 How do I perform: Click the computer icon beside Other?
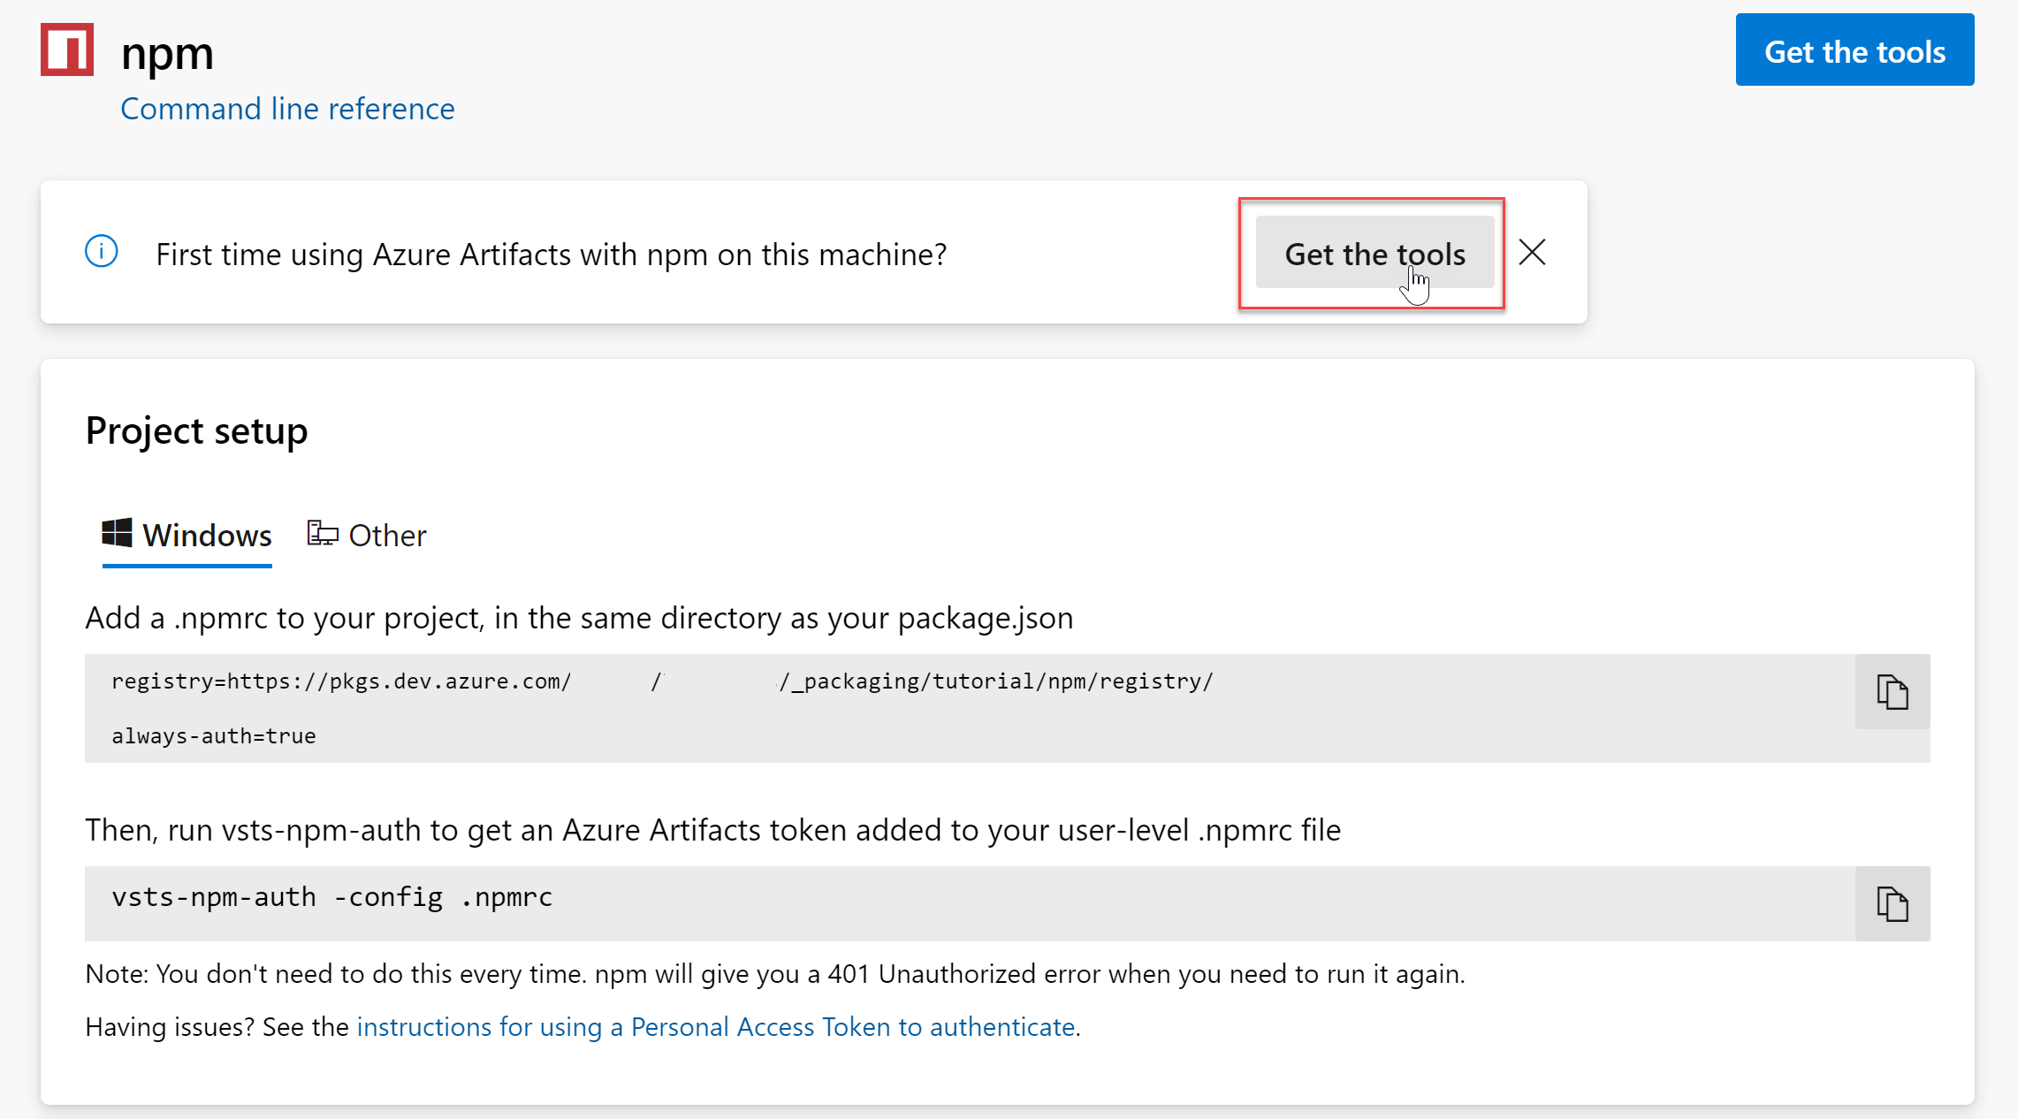tap(323, 534)
